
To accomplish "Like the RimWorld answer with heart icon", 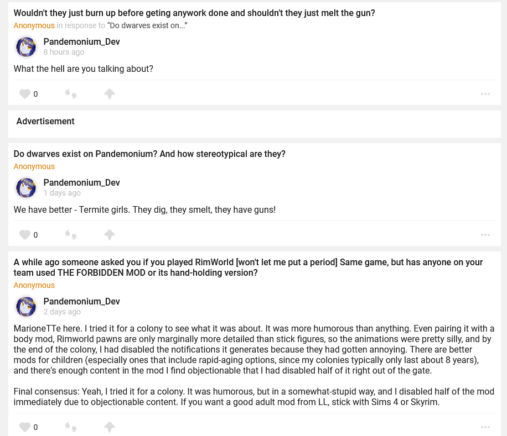I will [25, 427].
